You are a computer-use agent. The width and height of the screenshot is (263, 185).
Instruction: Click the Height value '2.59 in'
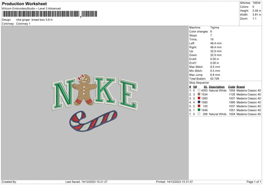point(256,10)
